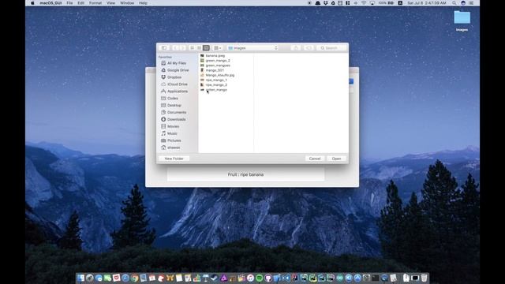Click the Dropbox icon in the menu bar

(326, 3)
